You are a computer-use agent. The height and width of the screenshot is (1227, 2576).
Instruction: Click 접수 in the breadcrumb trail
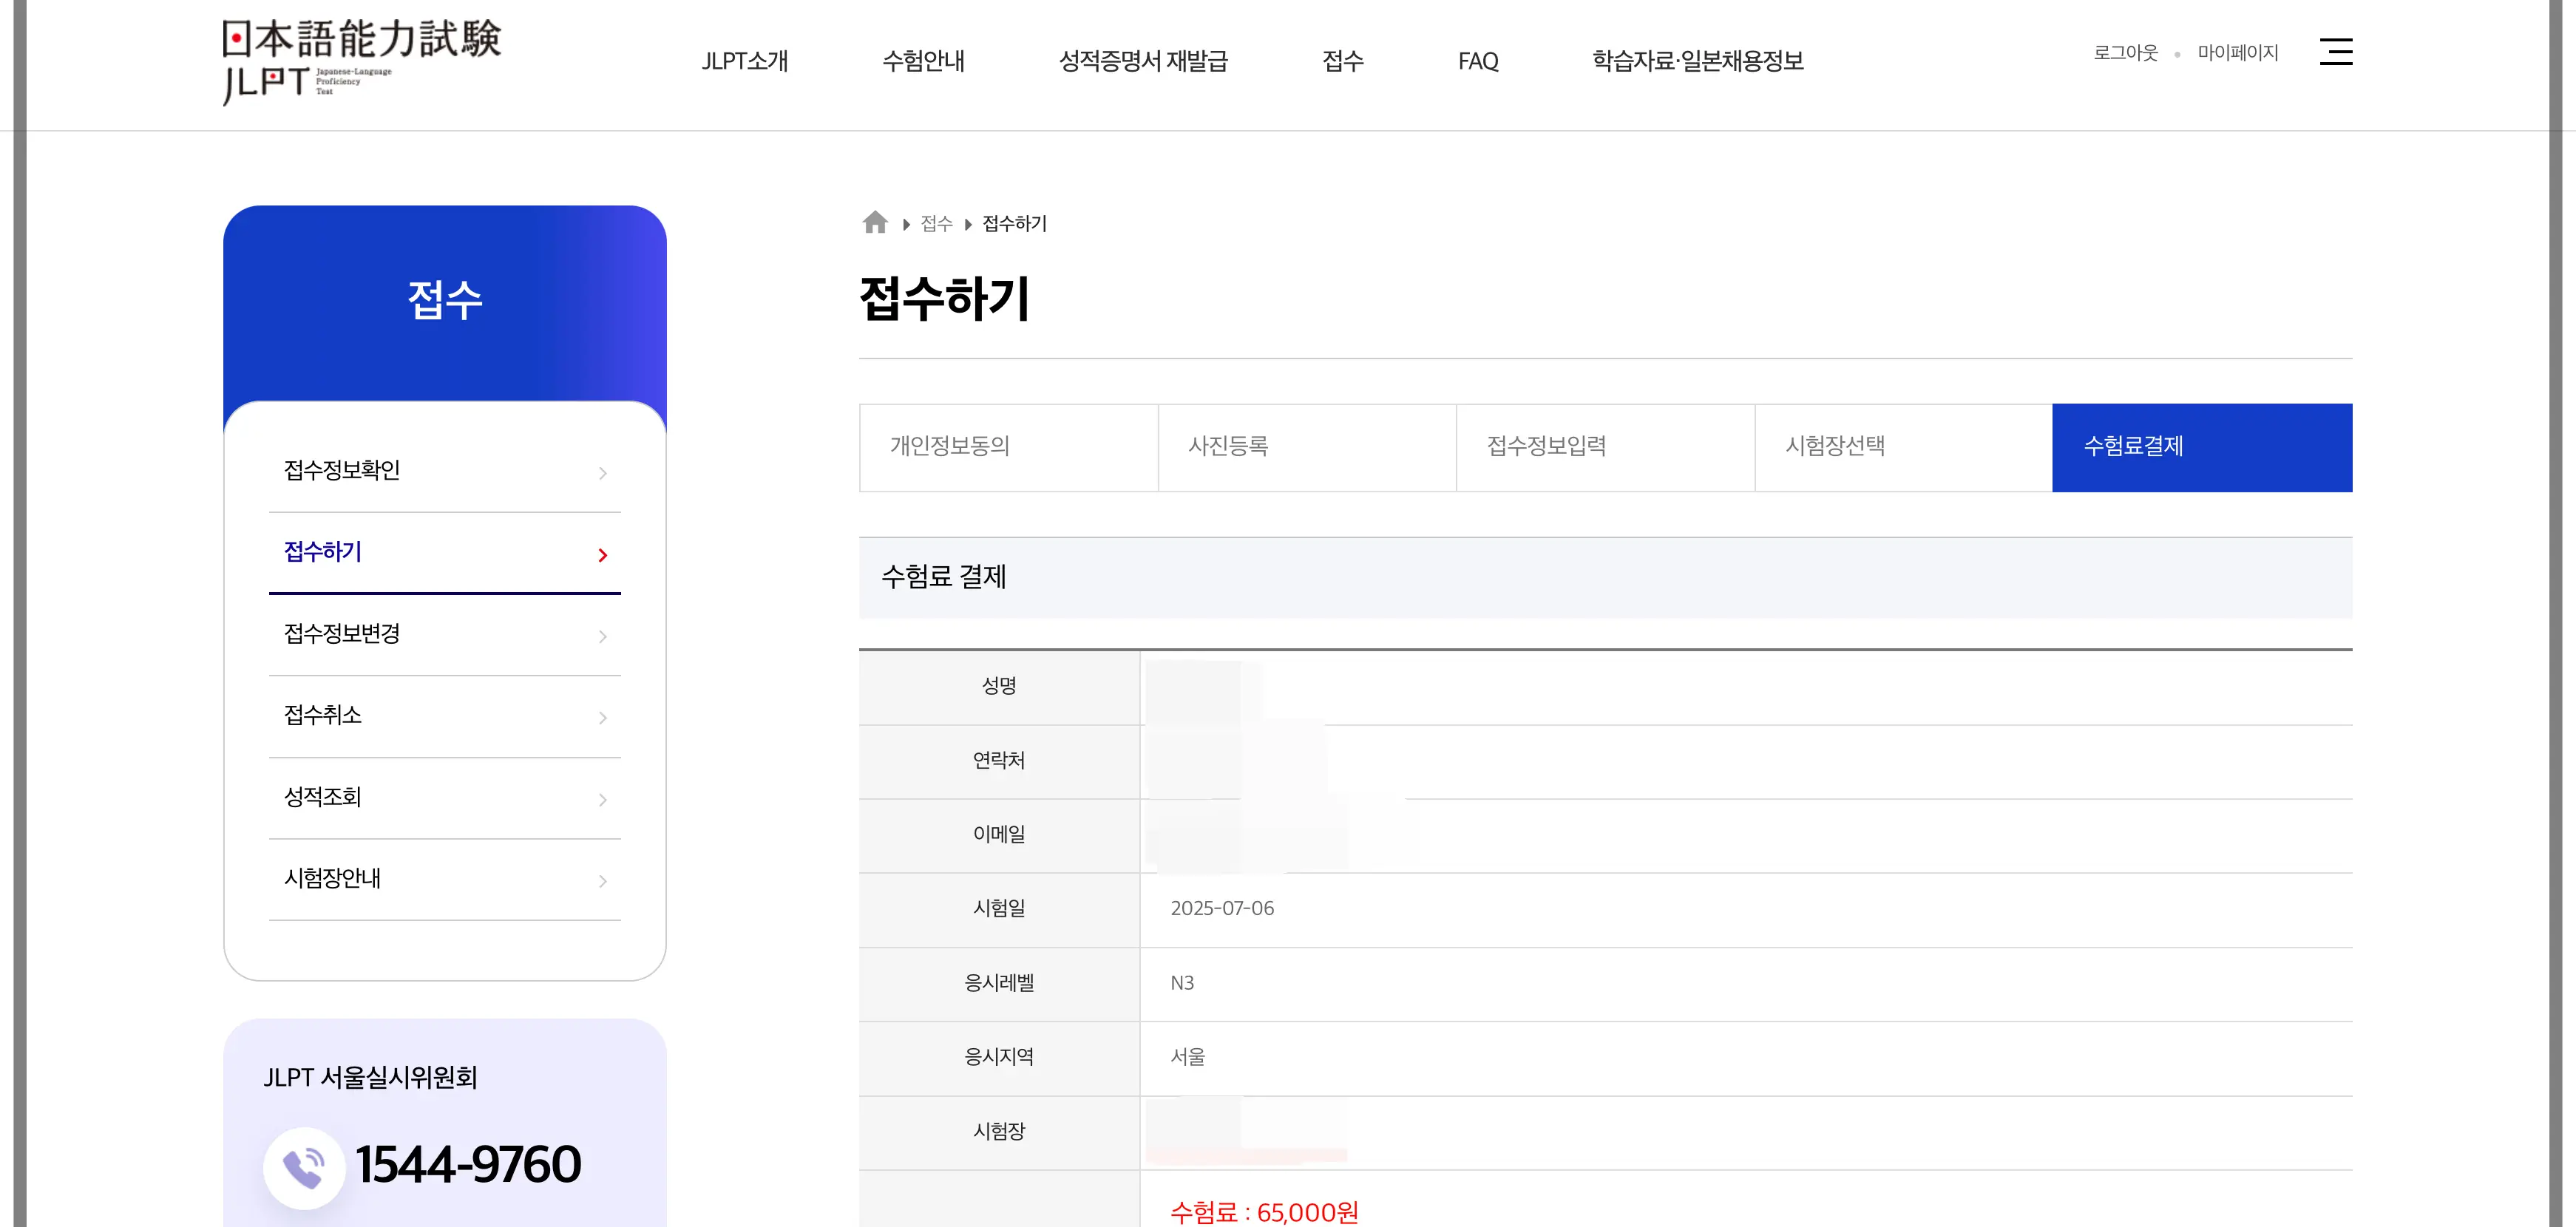click(x=936, y=223)
